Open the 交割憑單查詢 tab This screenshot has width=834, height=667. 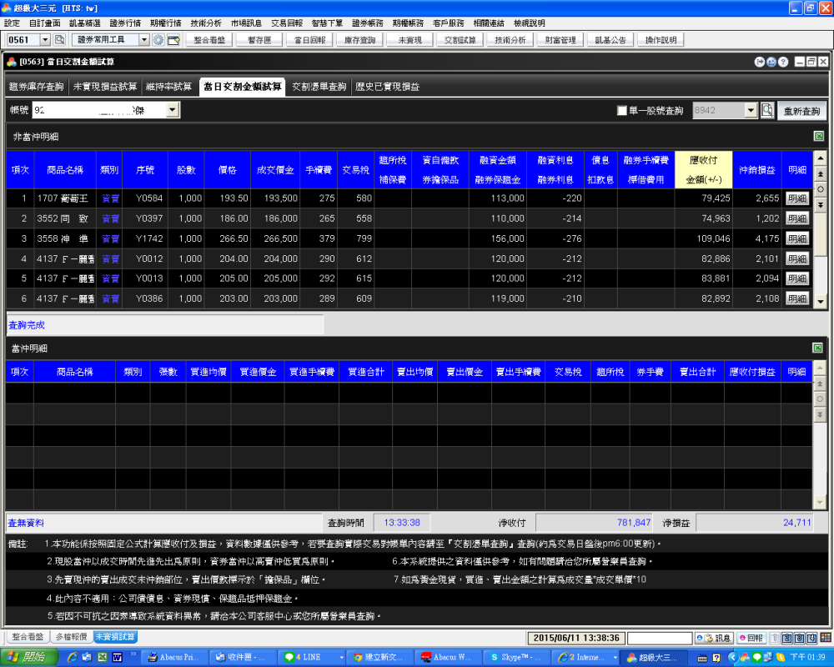click(x=319, y=86)
